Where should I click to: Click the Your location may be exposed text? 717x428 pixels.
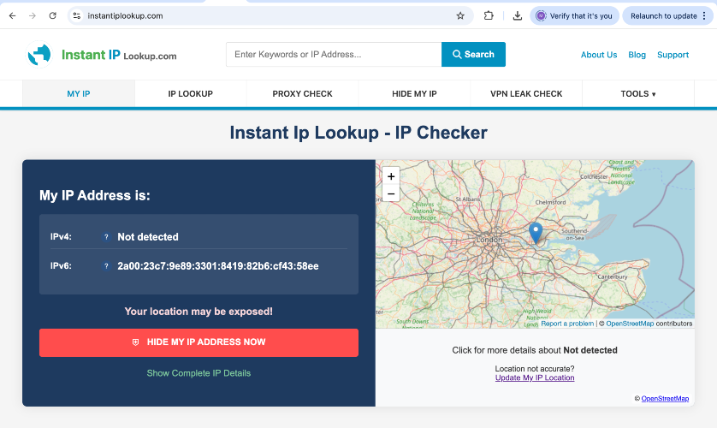(x=199, y=312)
